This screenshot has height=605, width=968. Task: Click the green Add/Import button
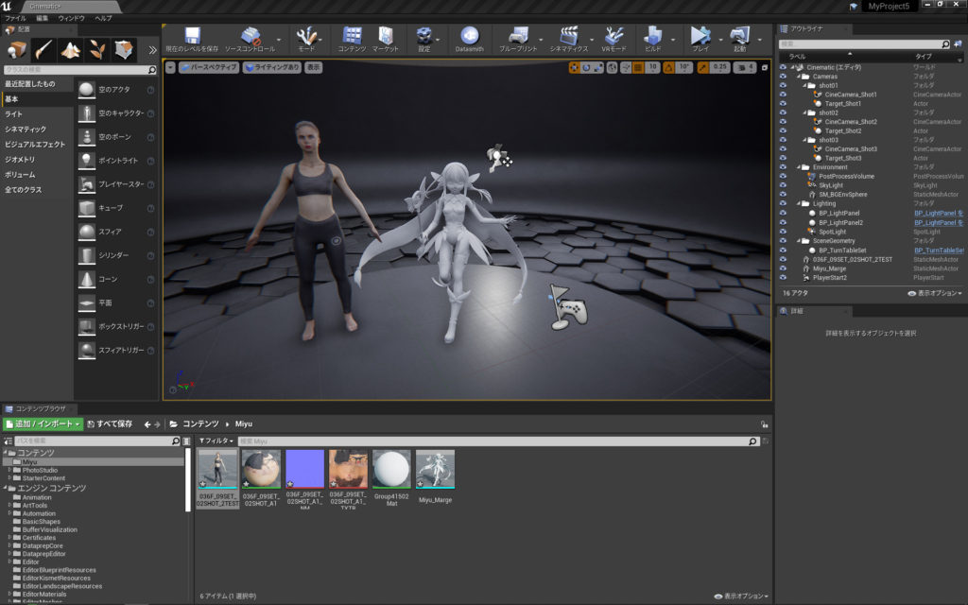pos(43,424)
